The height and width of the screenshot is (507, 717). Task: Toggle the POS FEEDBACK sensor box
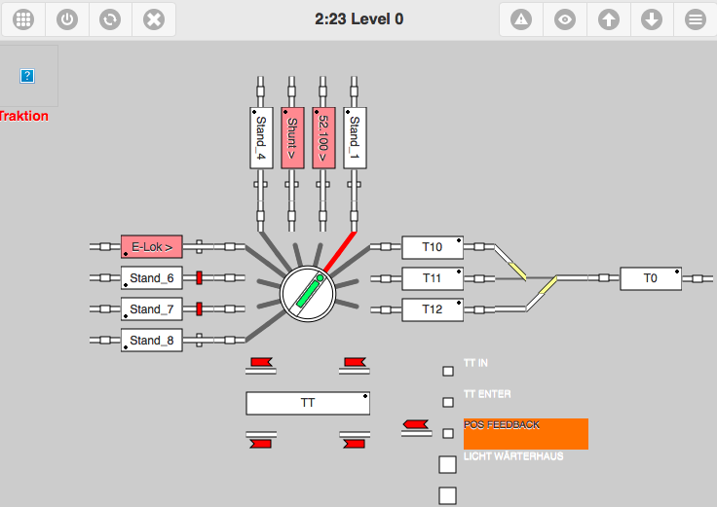coord(448,433)
